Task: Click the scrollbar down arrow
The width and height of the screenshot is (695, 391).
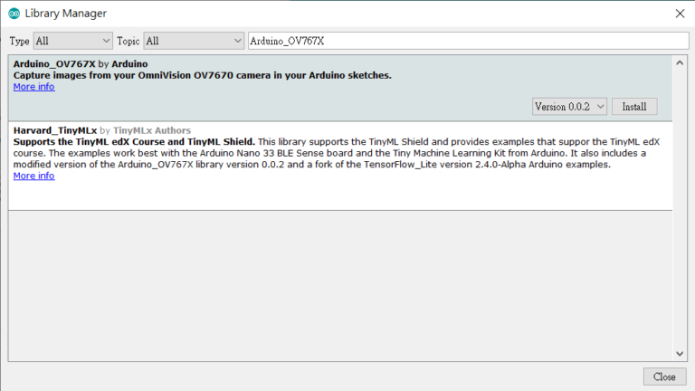Action: (681, 354)
